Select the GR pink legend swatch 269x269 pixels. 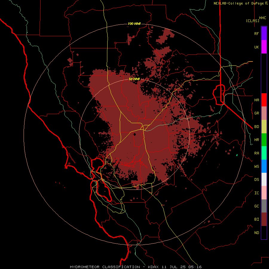coord(264,113)
